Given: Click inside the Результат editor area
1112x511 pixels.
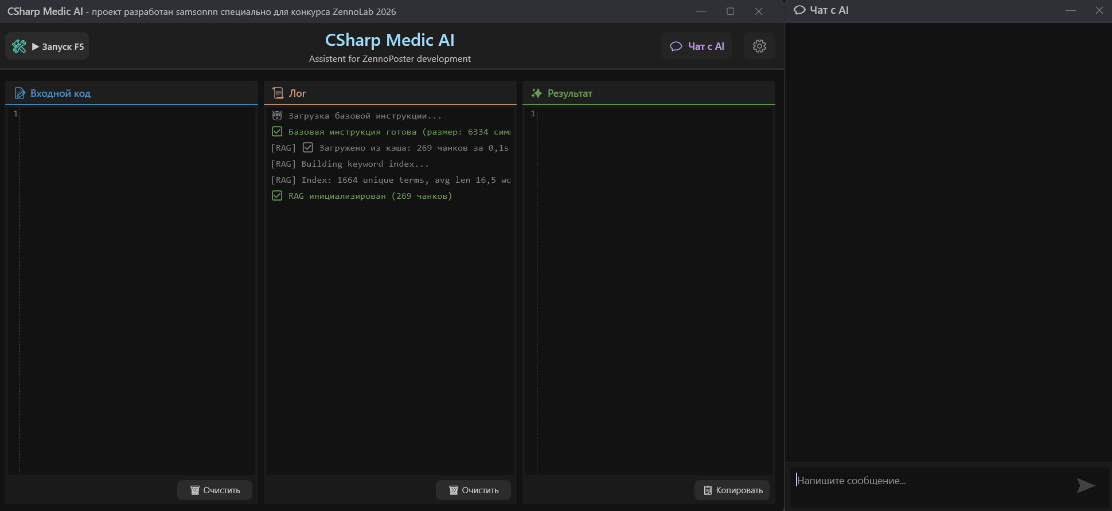Looking at the screenshot, I should tap(655, 290).
